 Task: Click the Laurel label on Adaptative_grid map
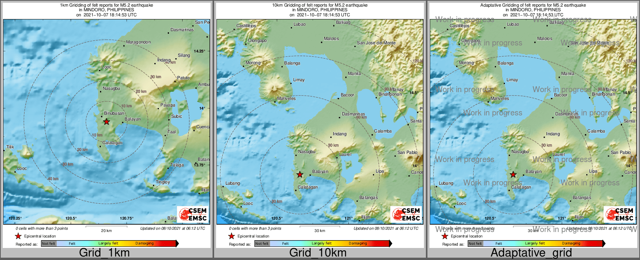tap(558, 154)
